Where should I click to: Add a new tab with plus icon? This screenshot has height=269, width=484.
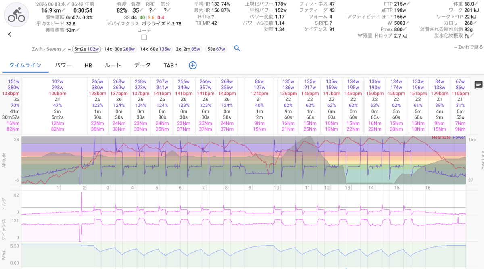tap(193, 65)
